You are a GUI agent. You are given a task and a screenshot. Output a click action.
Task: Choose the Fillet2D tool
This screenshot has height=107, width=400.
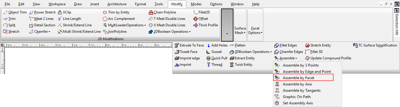click(202, 12)
